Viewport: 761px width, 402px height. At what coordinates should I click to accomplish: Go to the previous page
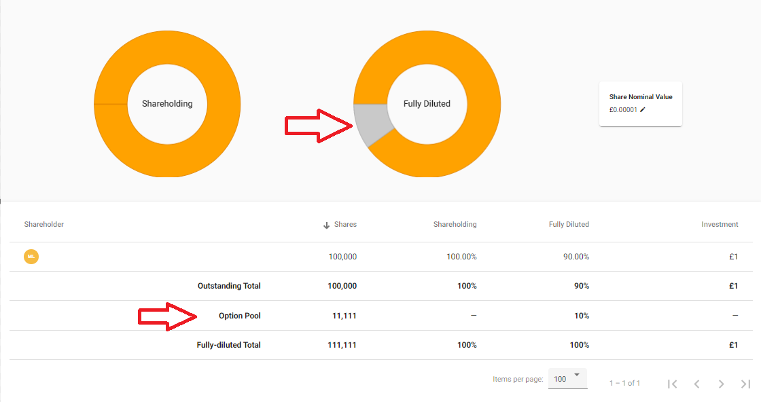(696, 384)
